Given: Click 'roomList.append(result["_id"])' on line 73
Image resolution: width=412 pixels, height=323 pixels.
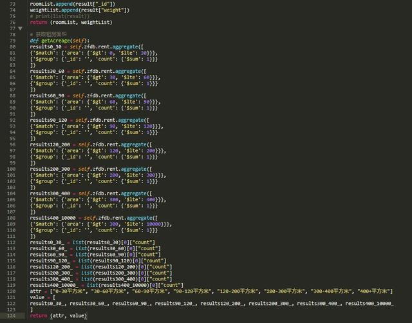Looking at the screenshot, I should click(72, 4).
